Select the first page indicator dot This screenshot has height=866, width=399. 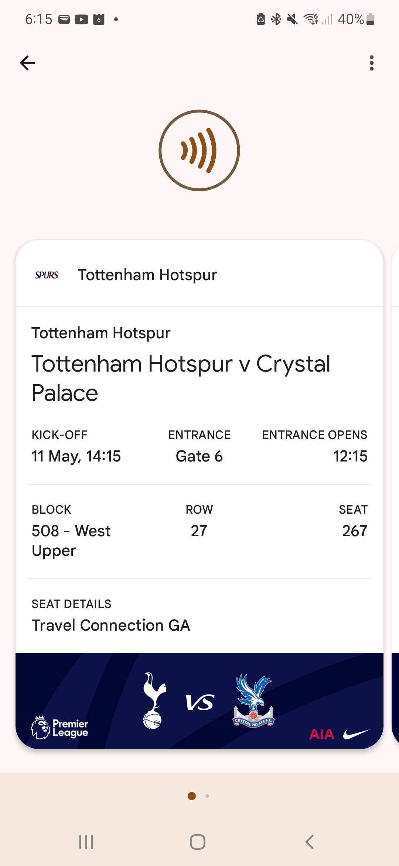click(x=192, y=796)
